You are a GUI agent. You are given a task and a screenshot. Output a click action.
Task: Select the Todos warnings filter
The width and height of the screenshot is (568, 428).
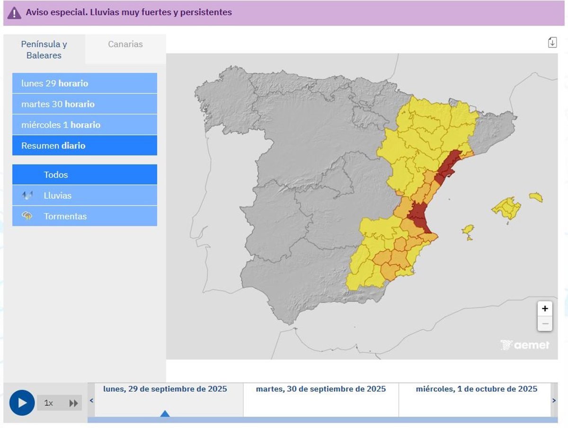(85, 175)
